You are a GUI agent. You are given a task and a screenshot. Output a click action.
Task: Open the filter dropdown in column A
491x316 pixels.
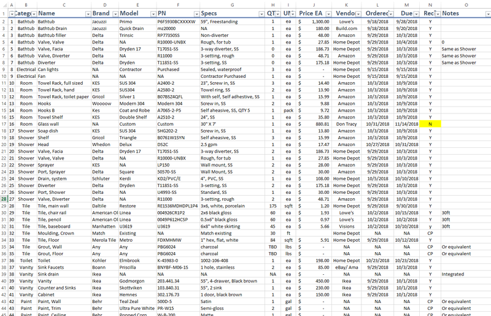12,13
